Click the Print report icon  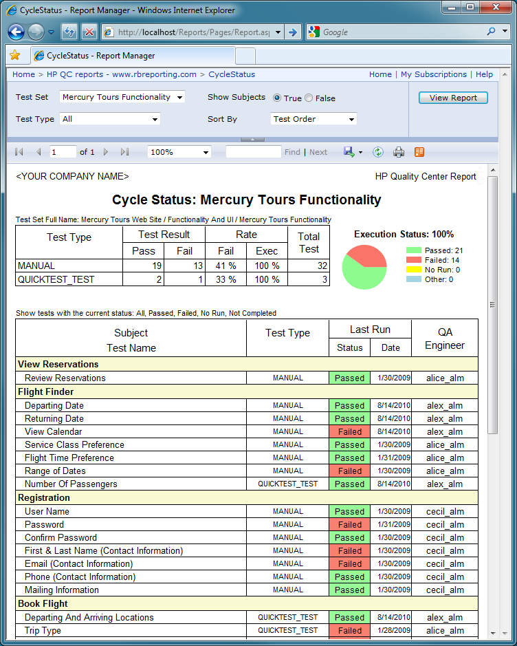tap(399, 152)
